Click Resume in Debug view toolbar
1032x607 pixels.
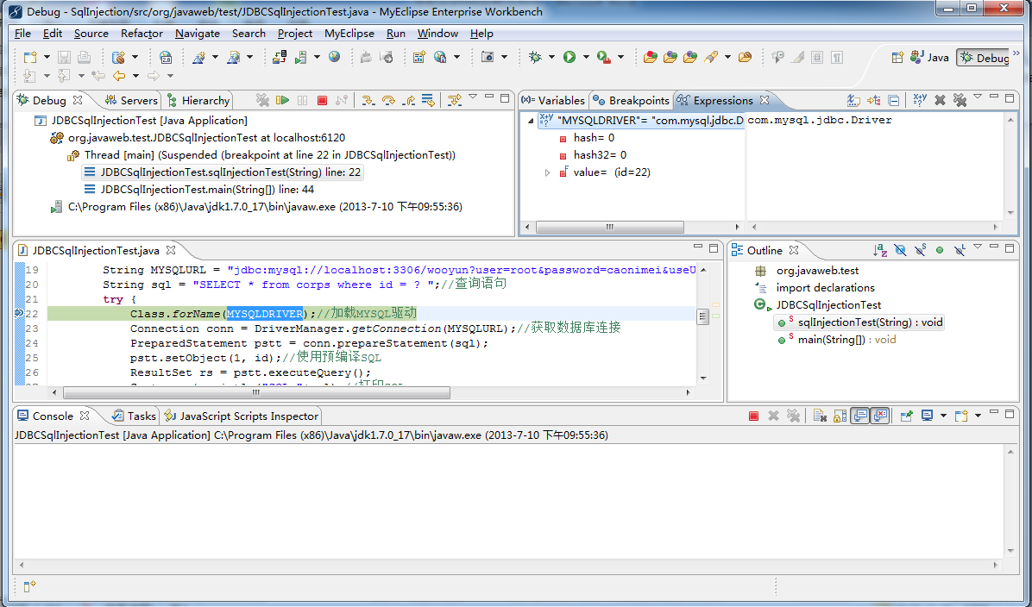pyautogui.click(x=283, y=100)
